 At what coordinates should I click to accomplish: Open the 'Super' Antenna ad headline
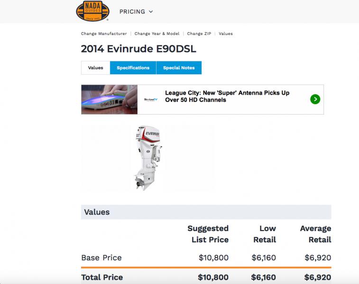tap(227, 96)
